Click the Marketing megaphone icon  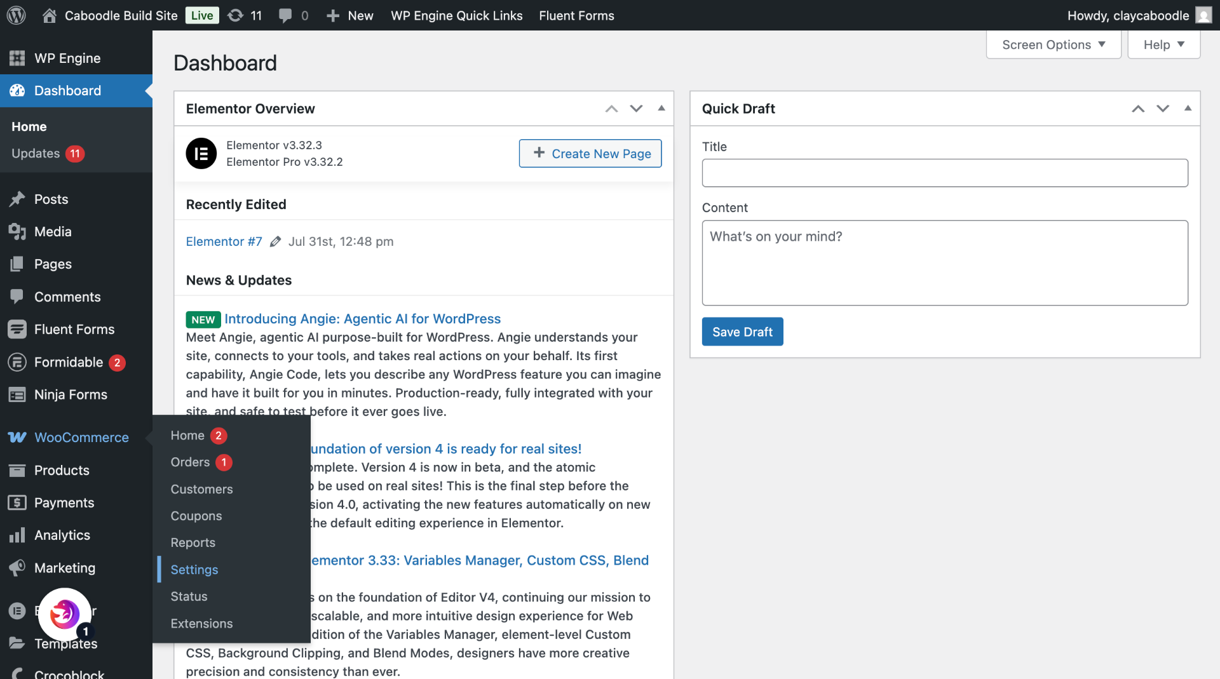click(x=17, y=567)
